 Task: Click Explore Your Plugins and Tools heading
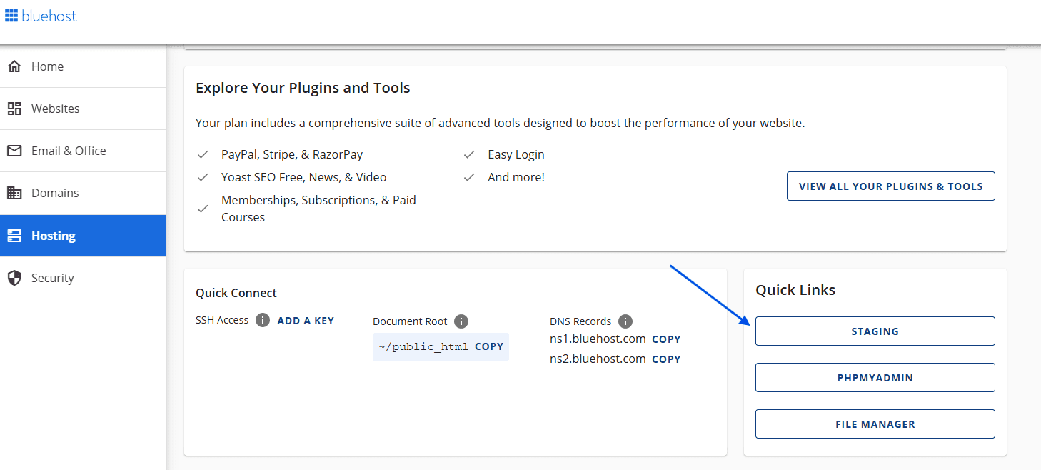pyautogui.click(x=303, y=88)
